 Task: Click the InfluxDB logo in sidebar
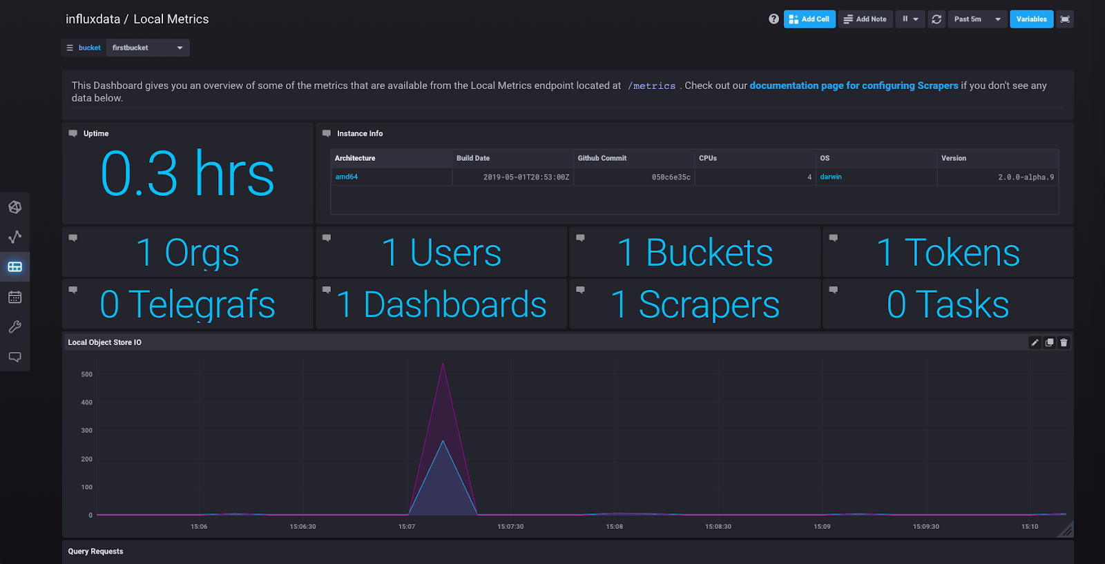coord(15,207)
